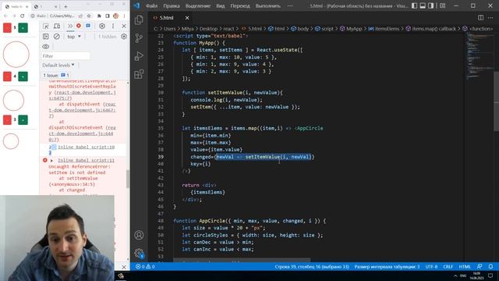The image size is (499, 281).
Task: Open the Выполнить menu
Action: pyautogui.click(x=268, y=5)
